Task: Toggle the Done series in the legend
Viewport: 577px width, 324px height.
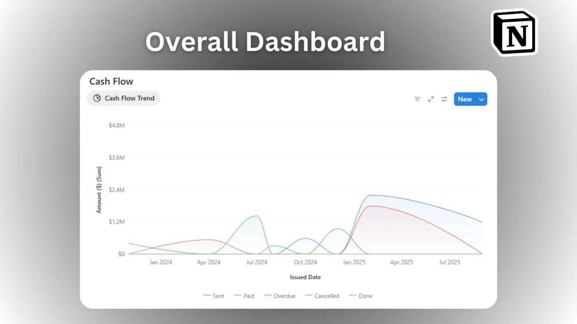Action: coord(361,296)
